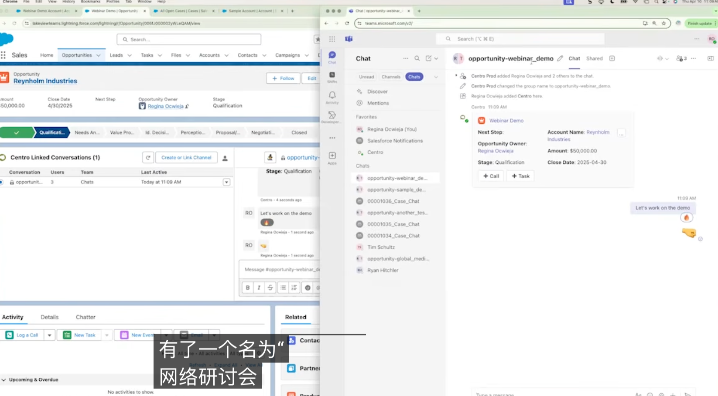Toggle strikethrough in Salesforce message editor
718x396 pixels.
pyautogui.click(x=270, y=288)
